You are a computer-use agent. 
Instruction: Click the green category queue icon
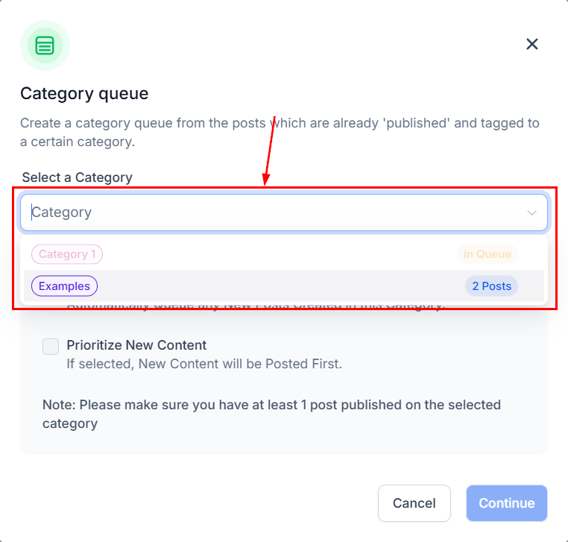point(45,45)
